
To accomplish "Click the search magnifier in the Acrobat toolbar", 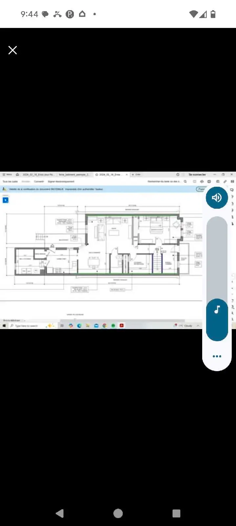I will pos(185,181).
